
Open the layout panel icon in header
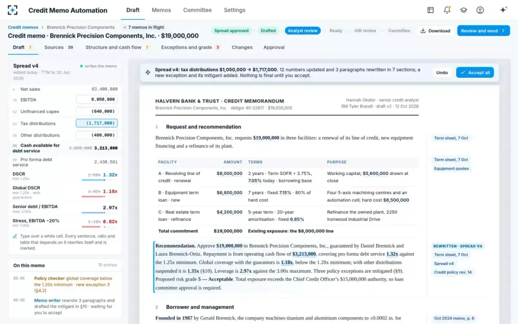[430, 10]
